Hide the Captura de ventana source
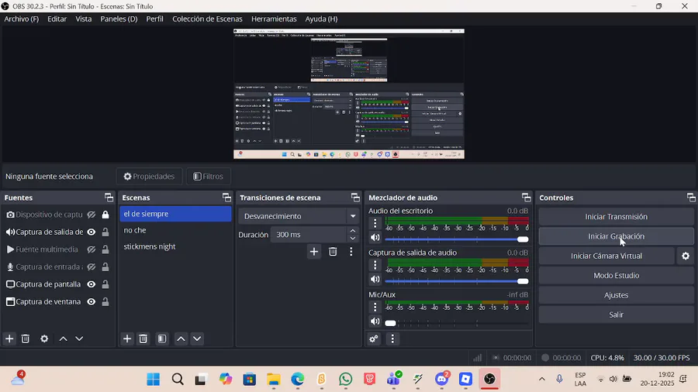Viewport: 698px width, 392px height. (x=92, y=301)
